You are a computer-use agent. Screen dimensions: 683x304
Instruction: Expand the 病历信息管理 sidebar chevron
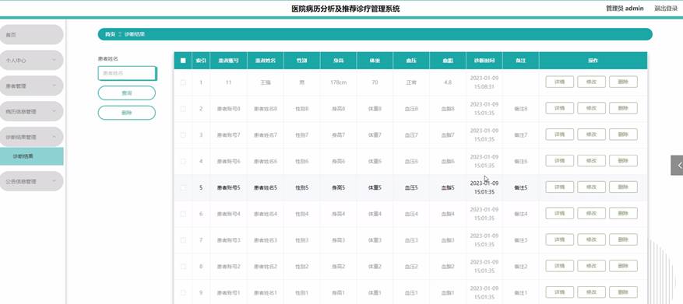click(x=54, y=111)
